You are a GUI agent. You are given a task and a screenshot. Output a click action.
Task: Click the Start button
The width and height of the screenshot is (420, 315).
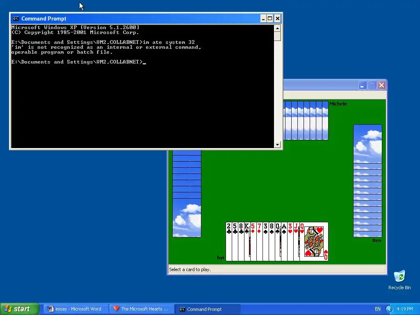pos(20,309)
